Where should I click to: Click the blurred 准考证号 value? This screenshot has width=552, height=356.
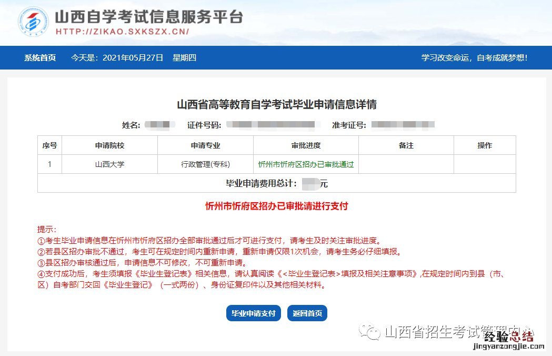403,125
